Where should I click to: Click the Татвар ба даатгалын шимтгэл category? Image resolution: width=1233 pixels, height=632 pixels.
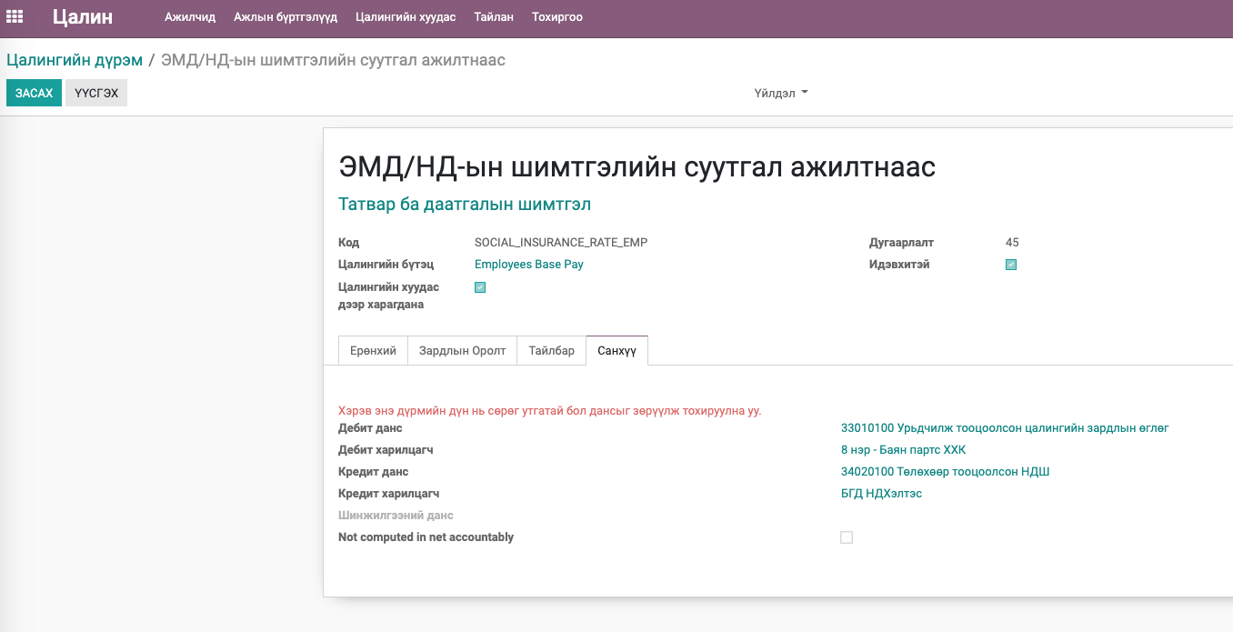click(x=465, y=205)
